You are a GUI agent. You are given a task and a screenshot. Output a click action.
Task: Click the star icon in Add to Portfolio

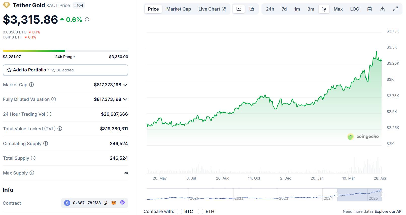[x=9, y=70]
